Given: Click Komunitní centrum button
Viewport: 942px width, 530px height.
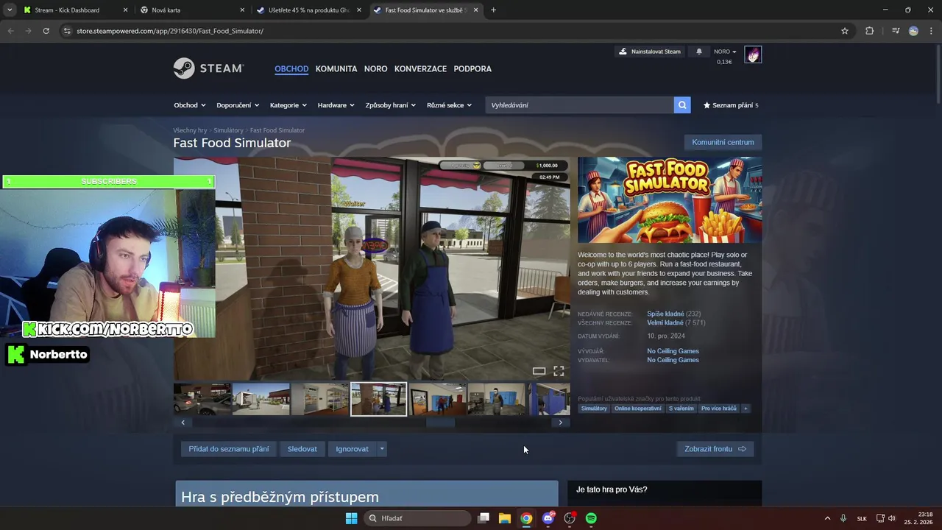Looking at the screenshot, I should (723, 142).
